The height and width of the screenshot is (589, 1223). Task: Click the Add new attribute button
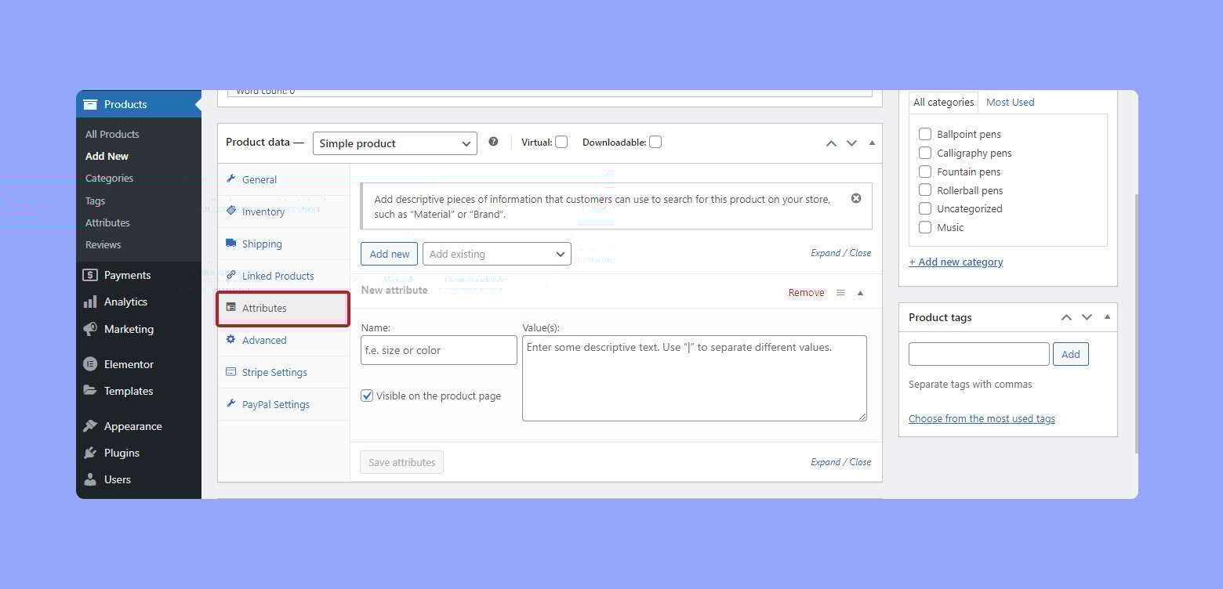coord(389,254)
